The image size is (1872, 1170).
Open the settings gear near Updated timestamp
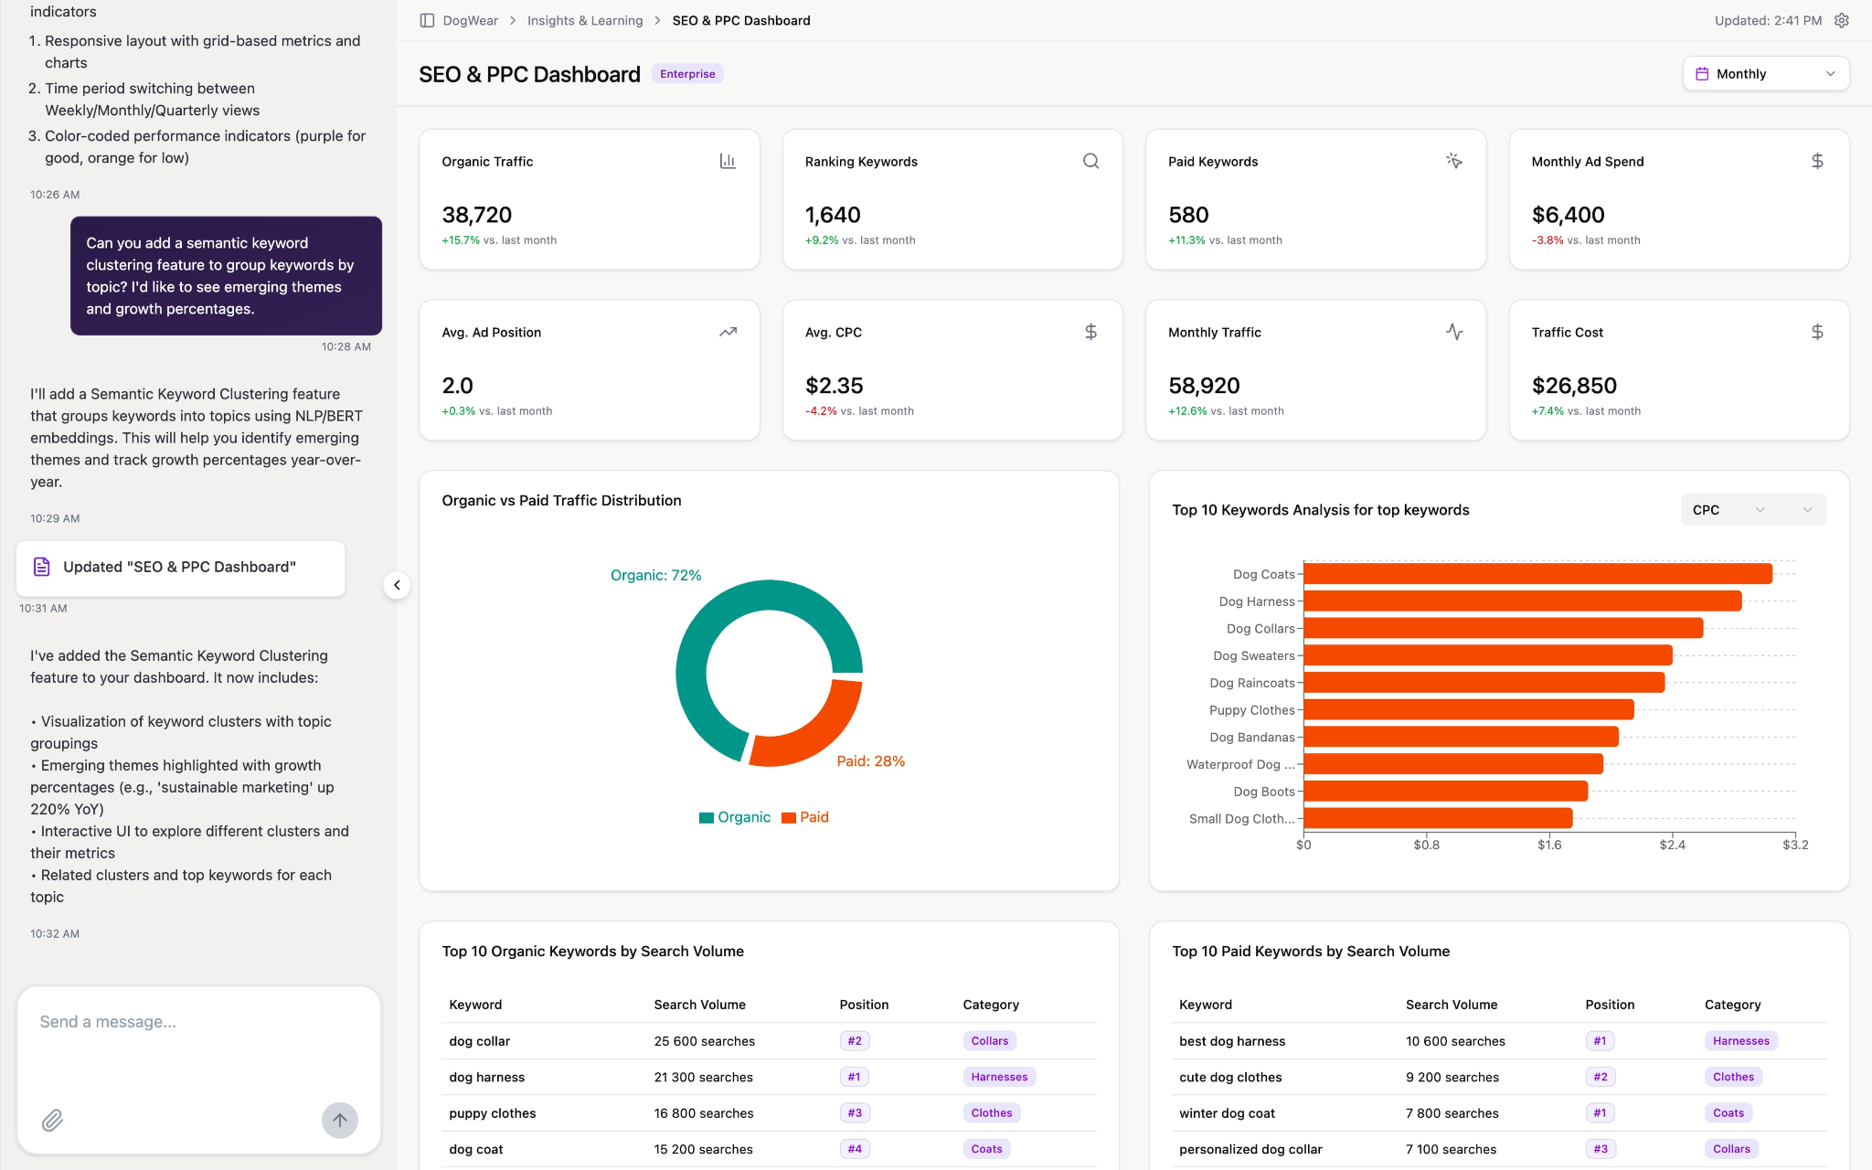[1841, 19]
